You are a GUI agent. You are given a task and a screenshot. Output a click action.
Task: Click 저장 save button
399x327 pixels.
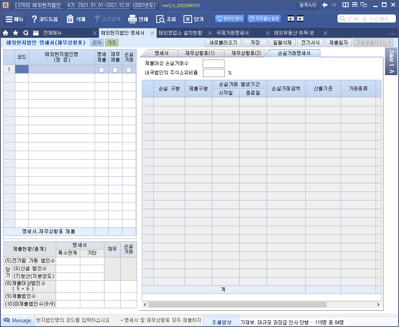tap(255, 42)
